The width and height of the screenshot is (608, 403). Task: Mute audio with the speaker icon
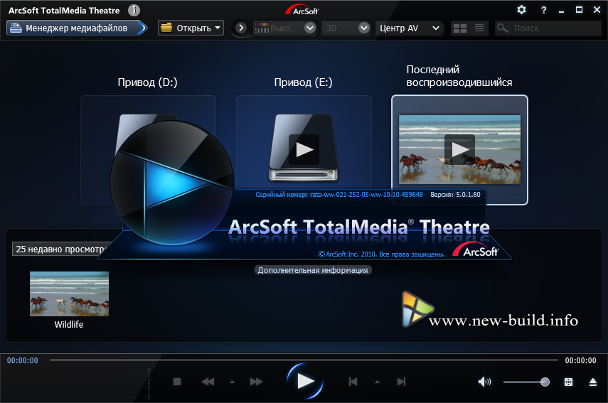[x=484, y=382]
